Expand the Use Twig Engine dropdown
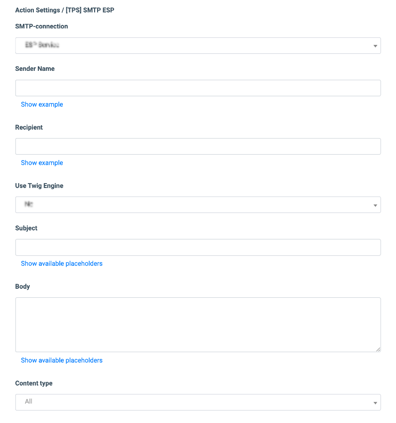 coord(198,205)
